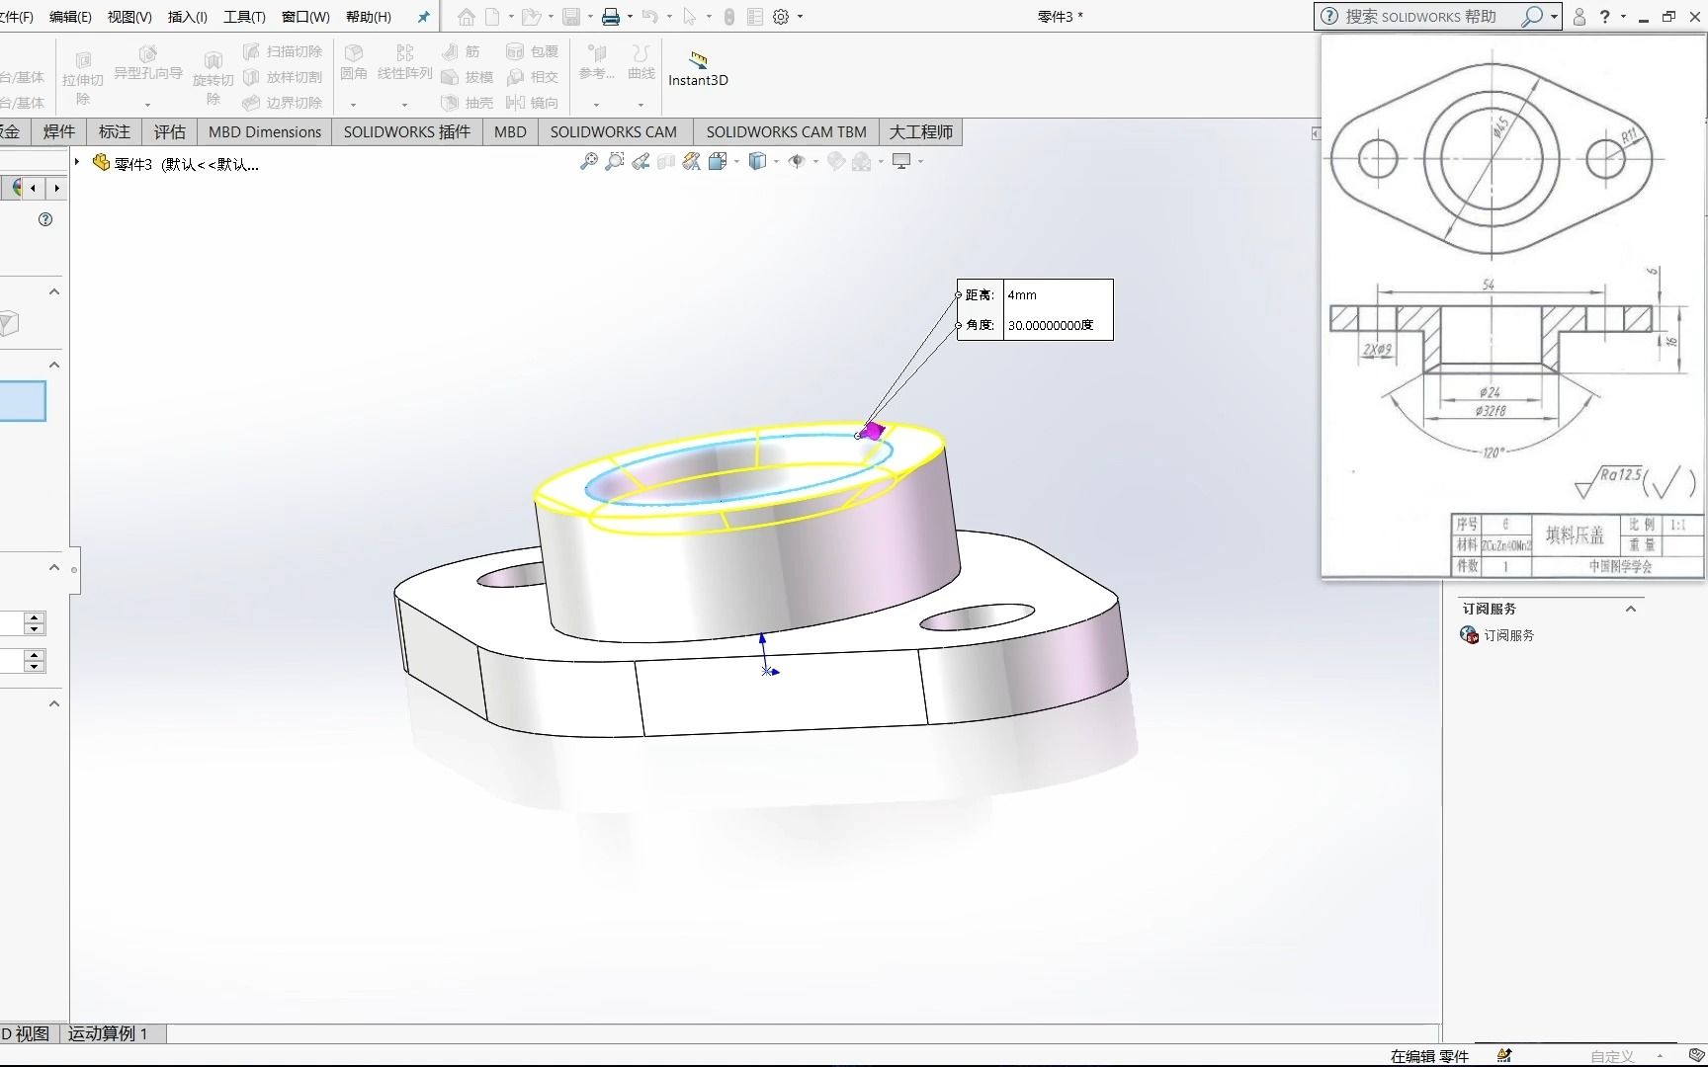Open the Reference Geometry (参考) dropdown arrow

click(596, 105)
